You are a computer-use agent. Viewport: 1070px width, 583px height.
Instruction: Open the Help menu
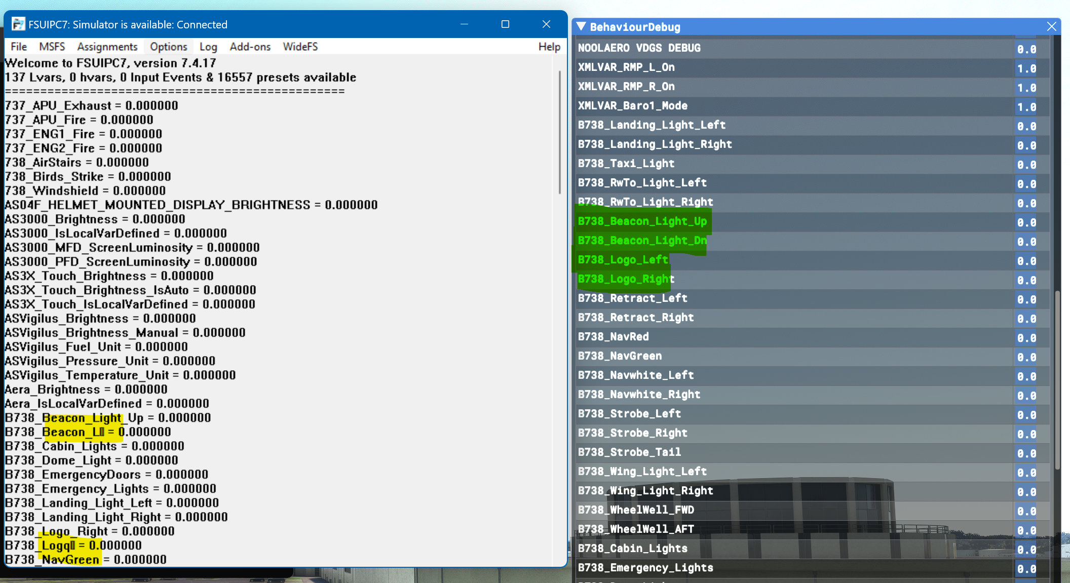pos(549,47)
